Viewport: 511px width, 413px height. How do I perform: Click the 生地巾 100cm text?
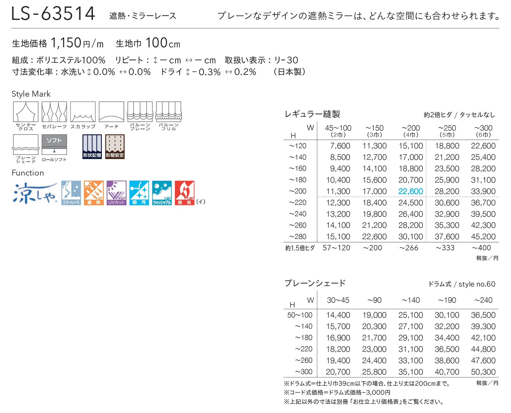(x=148, y=43)
